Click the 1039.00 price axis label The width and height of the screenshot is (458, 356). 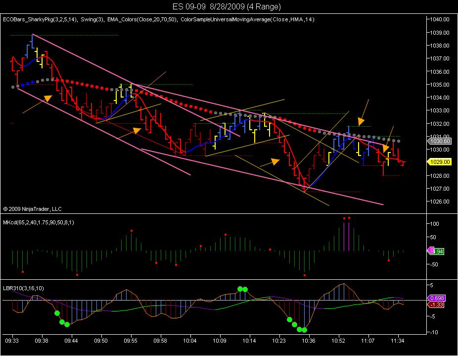pyautogui.click(x=440, y=33)
